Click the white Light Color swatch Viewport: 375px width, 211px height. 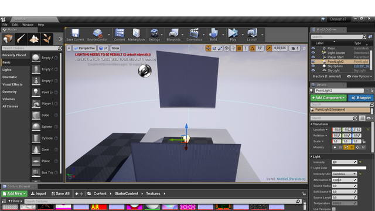coord(349,168)
